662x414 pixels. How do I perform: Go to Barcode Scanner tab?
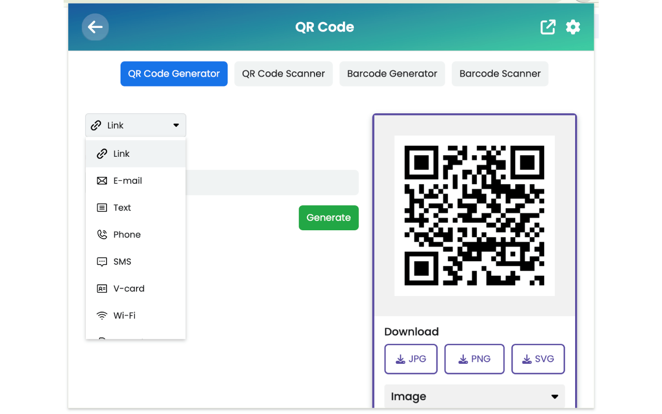point(500,73)
